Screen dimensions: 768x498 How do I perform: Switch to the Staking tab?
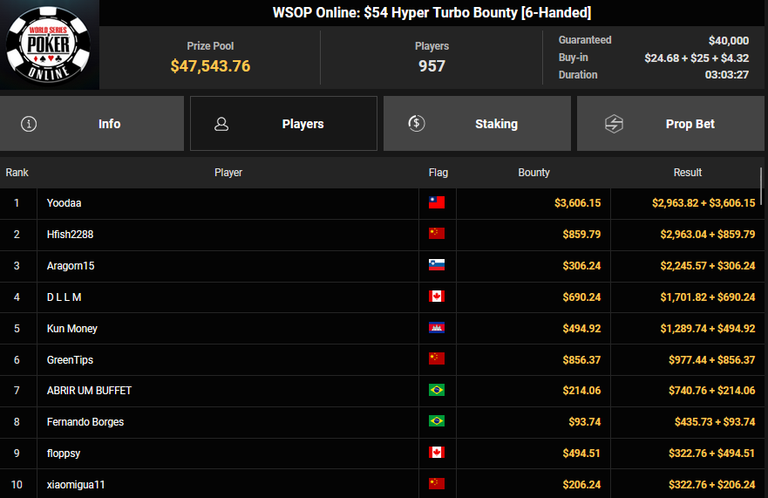point(477,124)
